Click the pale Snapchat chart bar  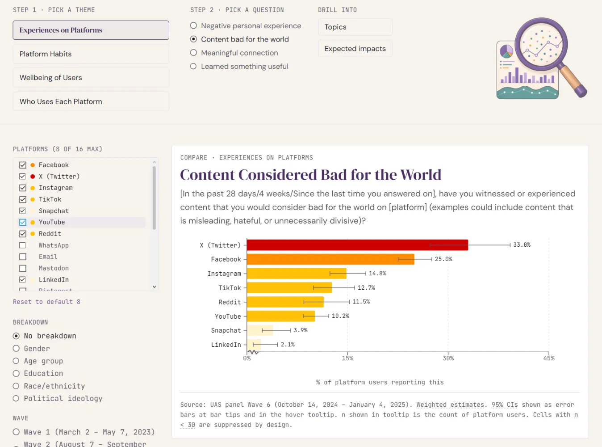[260, 330]
